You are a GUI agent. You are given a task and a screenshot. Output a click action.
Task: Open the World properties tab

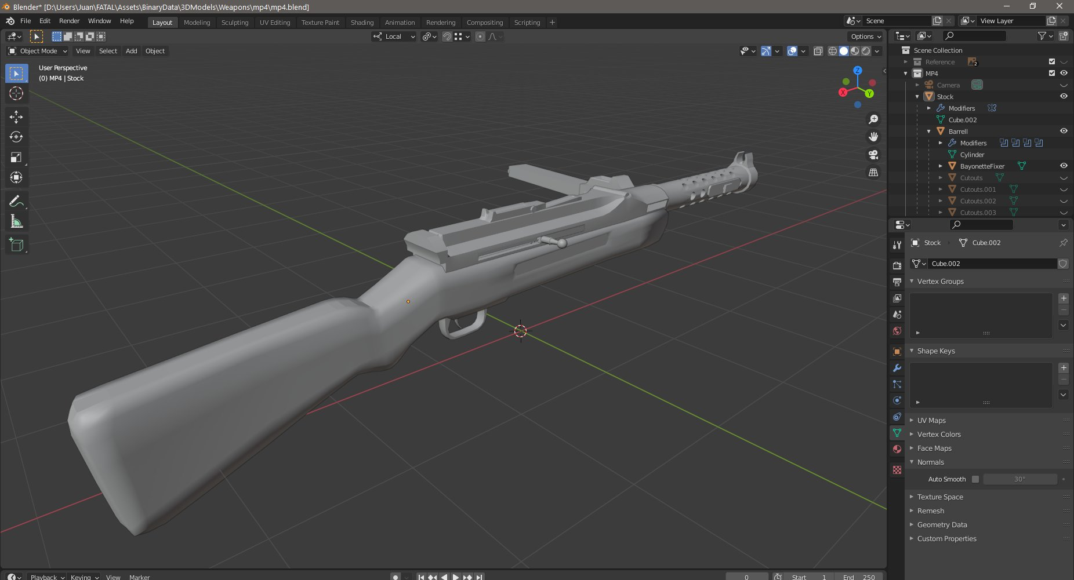point(897,331)
